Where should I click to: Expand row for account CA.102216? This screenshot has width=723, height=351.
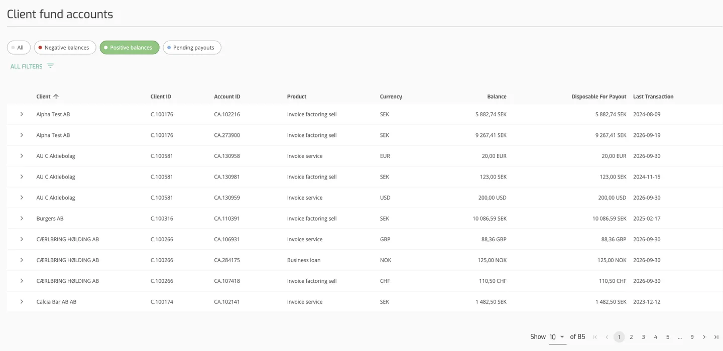22,114
